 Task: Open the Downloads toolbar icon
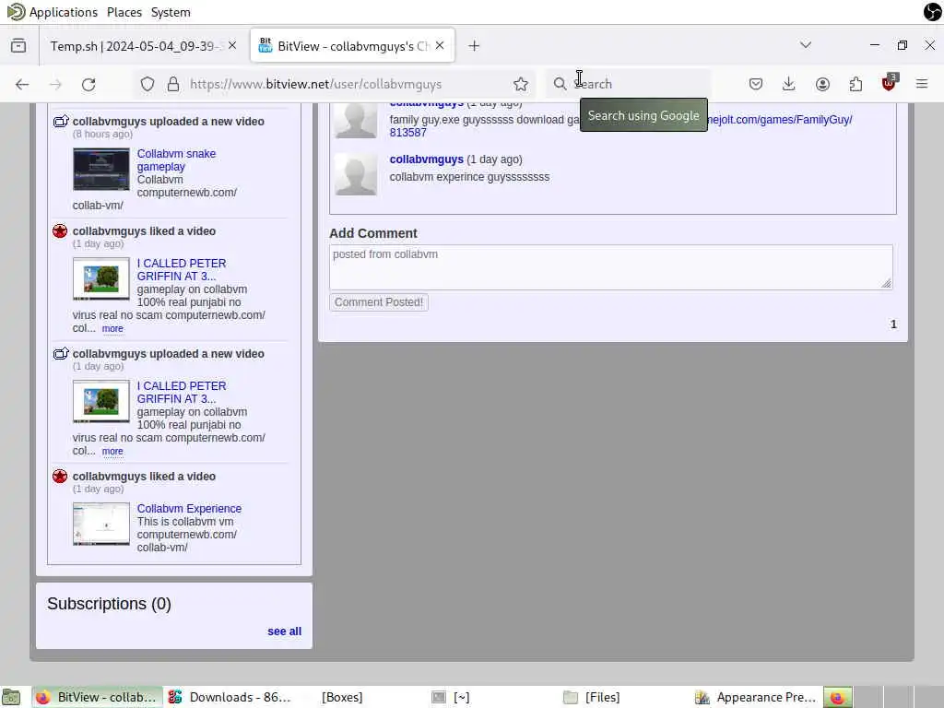coord(789,84)
